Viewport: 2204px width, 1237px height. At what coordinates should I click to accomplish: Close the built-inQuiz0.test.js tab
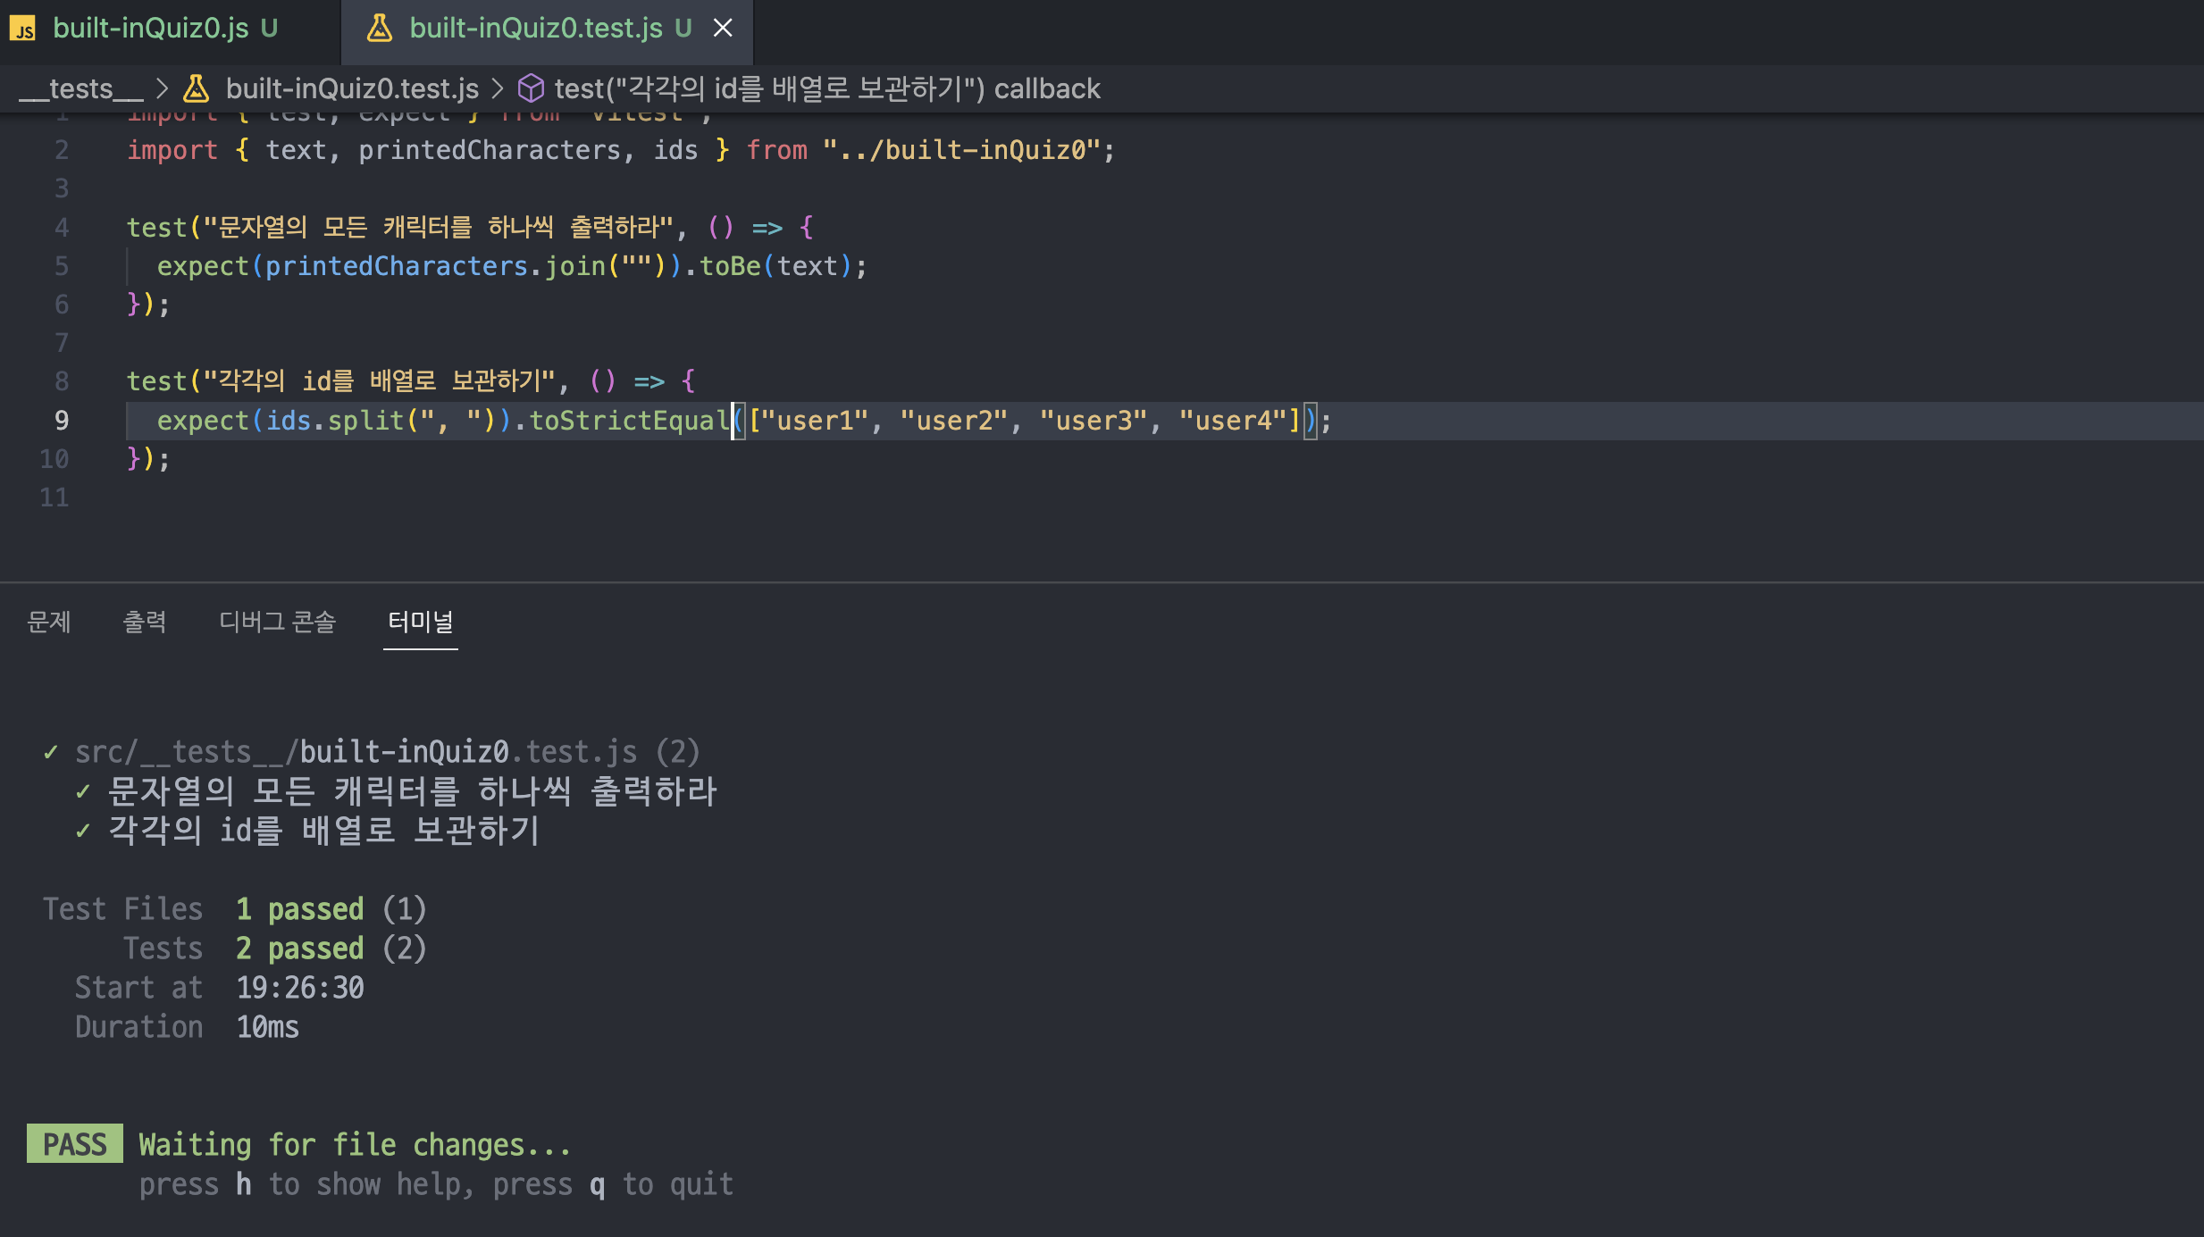[723, 29]
